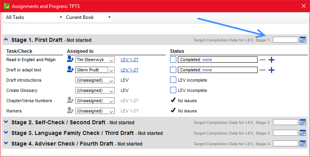310x157 pixels.
Task: Click plus icon in Draft or adapt text row
Action: click(x=271, y=70)
